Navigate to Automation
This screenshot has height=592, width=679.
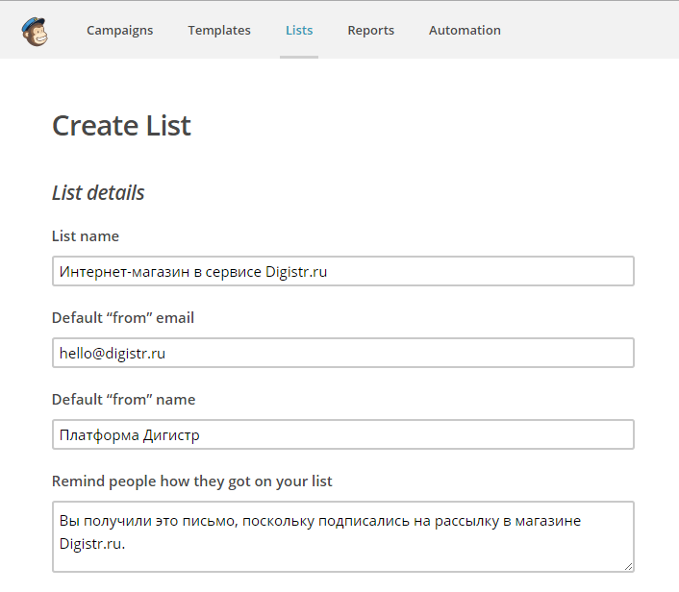[x=465, y=31]
